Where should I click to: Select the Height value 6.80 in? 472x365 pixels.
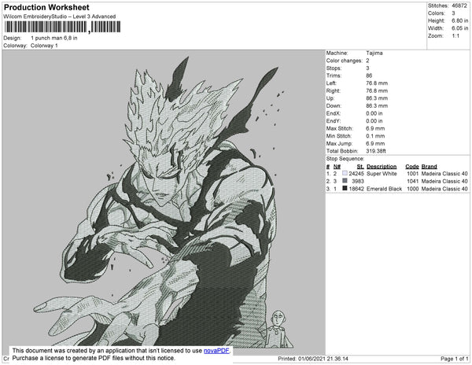point(459,20)
